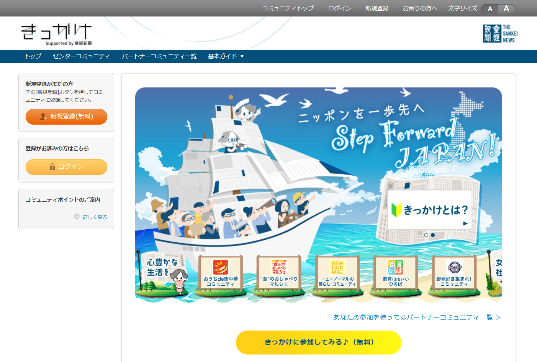Screen dimensions: 537x362
Task: Open the あなたの参加を待ってるパートナーコミュニティ一覧 link
Action: click(x=417, y=318)
